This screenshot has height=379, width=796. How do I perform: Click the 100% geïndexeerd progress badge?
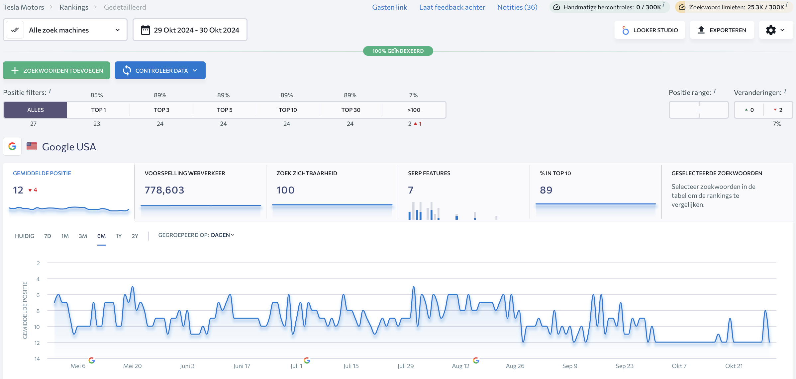click(398, 51)
